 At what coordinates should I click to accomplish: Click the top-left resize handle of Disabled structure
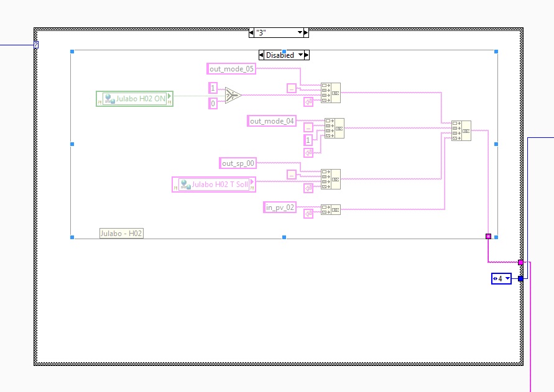pyautogui.click(x=72, y=52)
